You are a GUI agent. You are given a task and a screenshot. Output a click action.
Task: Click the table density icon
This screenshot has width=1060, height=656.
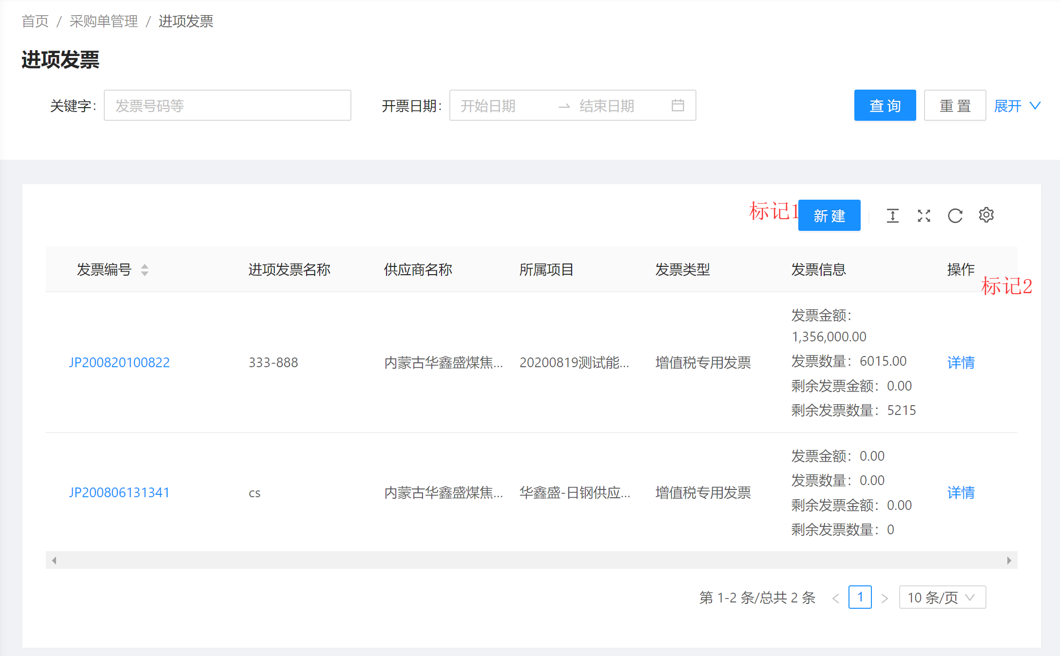click(892, 215)
